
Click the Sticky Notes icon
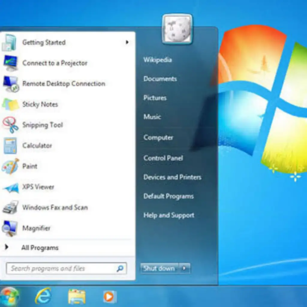[x=10, y=105]
